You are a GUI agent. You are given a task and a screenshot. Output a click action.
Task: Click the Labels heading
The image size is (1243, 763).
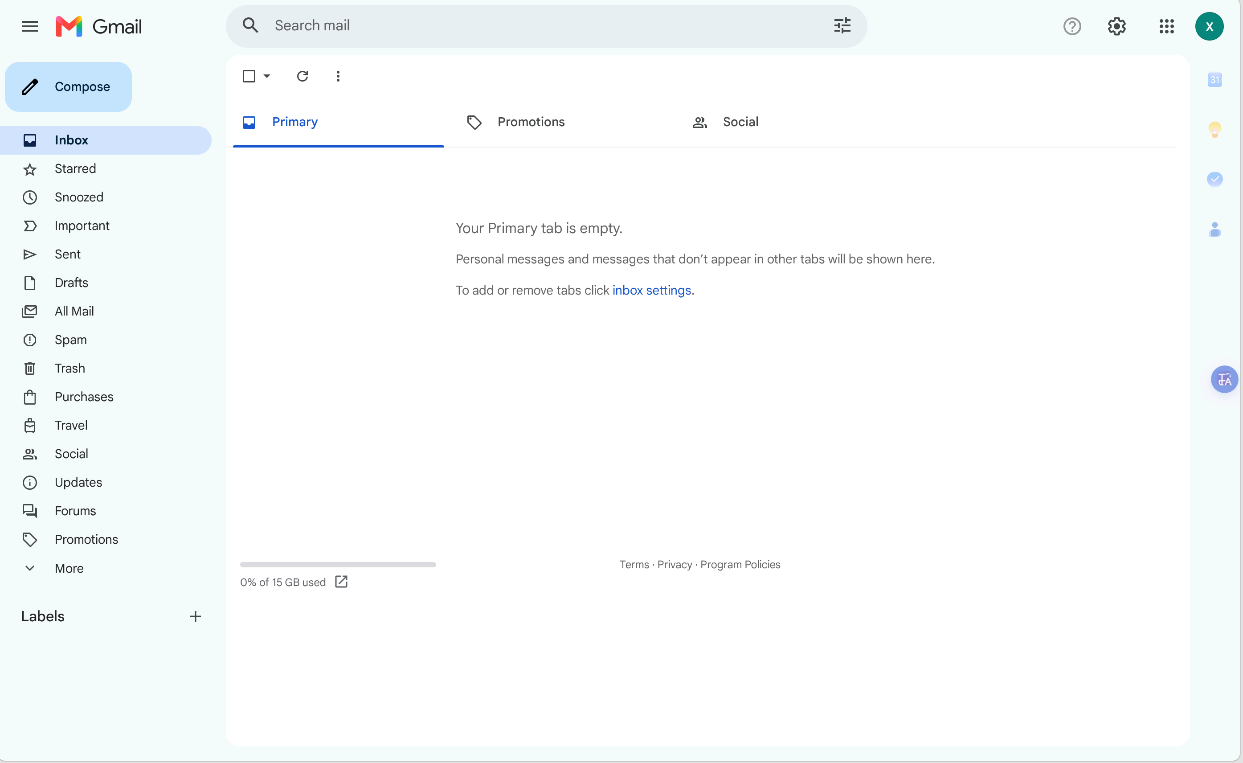coord(43,616)
